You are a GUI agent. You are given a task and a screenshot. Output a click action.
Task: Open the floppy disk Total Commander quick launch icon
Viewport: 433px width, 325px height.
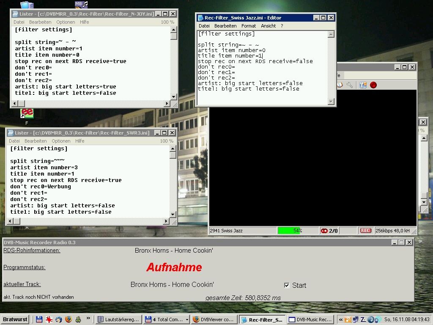[x=39, y=319]
